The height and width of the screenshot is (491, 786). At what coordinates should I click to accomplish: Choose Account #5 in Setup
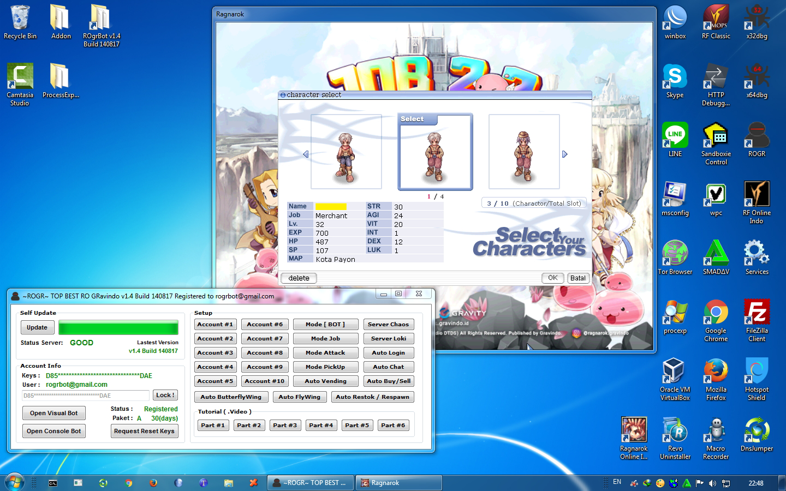click(215, 381)
